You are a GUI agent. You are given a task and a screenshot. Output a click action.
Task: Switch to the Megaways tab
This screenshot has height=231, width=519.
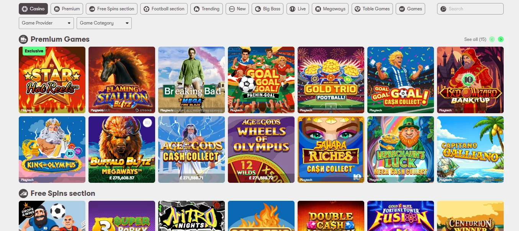point(330,9)
